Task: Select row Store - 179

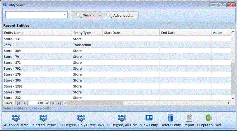Action: [x=117, y=74]
